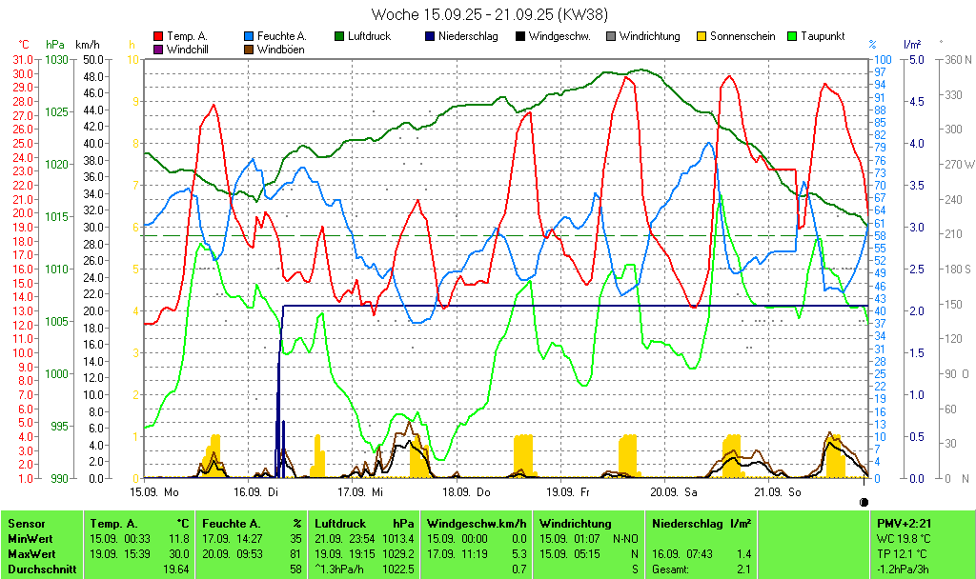The image size is (976, 579).
Task: Click the chart title Woche 15.09.25 - 21.09.25
Action: [x=489, y=14]
